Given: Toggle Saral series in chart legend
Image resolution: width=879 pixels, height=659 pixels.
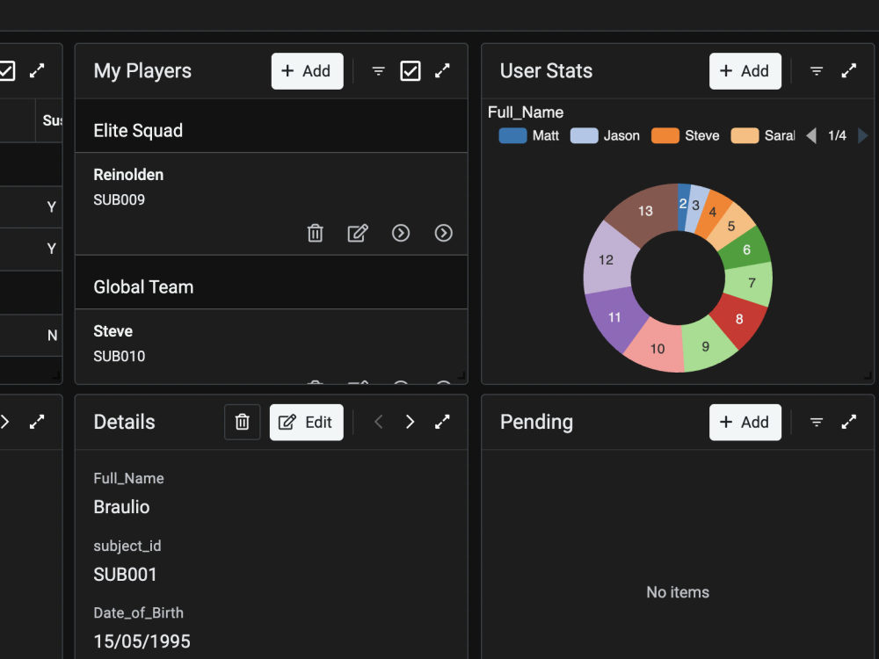Looking at the screenshot, I should (762, 135).
